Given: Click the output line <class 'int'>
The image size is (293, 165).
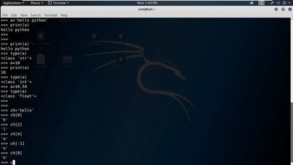Looking at the screenshot, I should [x=16, y=82].
